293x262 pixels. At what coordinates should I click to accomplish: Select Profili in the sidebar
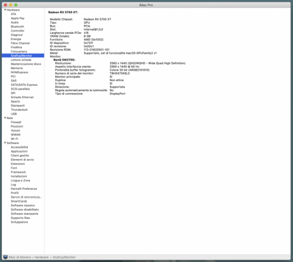point(15,193)
